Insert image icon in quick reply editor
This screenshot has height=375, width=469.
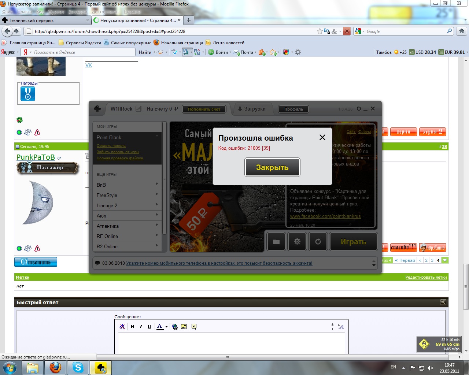click(x=184, y=327)
